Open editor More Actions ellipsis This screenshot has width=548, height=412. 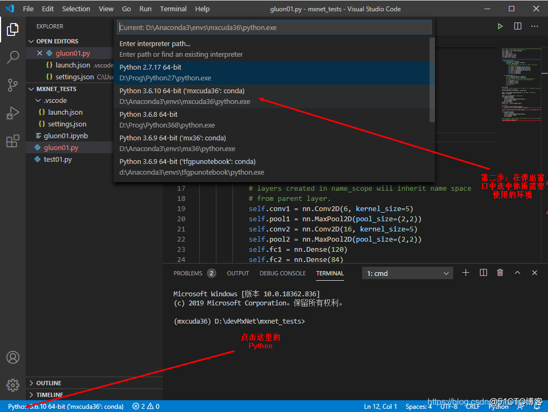[x=535, y=26]
